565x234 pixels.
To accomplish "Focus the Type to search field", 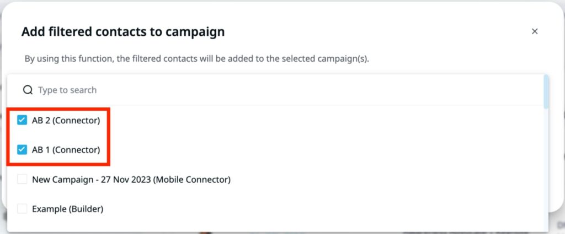I will point(276,90).
